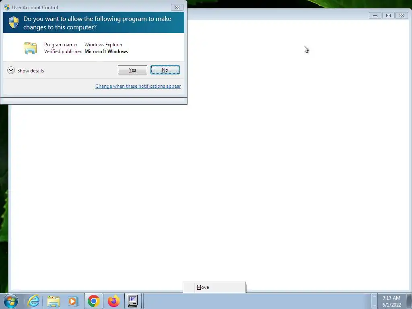Click the Mini vMac emulator taskbar icon
Screen dimensions: 412x309
pyautogui.click(x=133, y=301)
